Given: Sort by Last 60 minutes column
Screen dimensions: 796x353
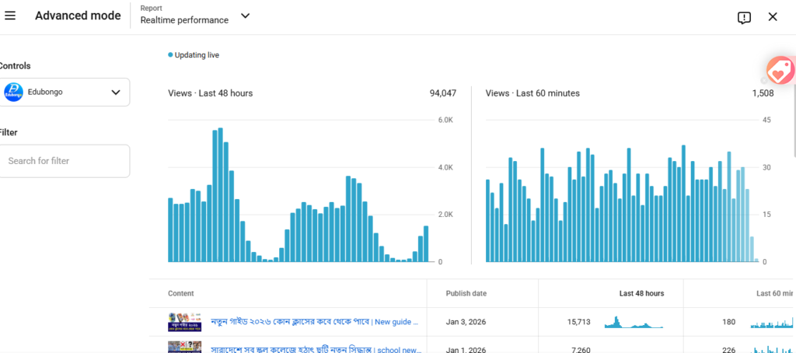Looking at the screenshot, I should (773, 294).
